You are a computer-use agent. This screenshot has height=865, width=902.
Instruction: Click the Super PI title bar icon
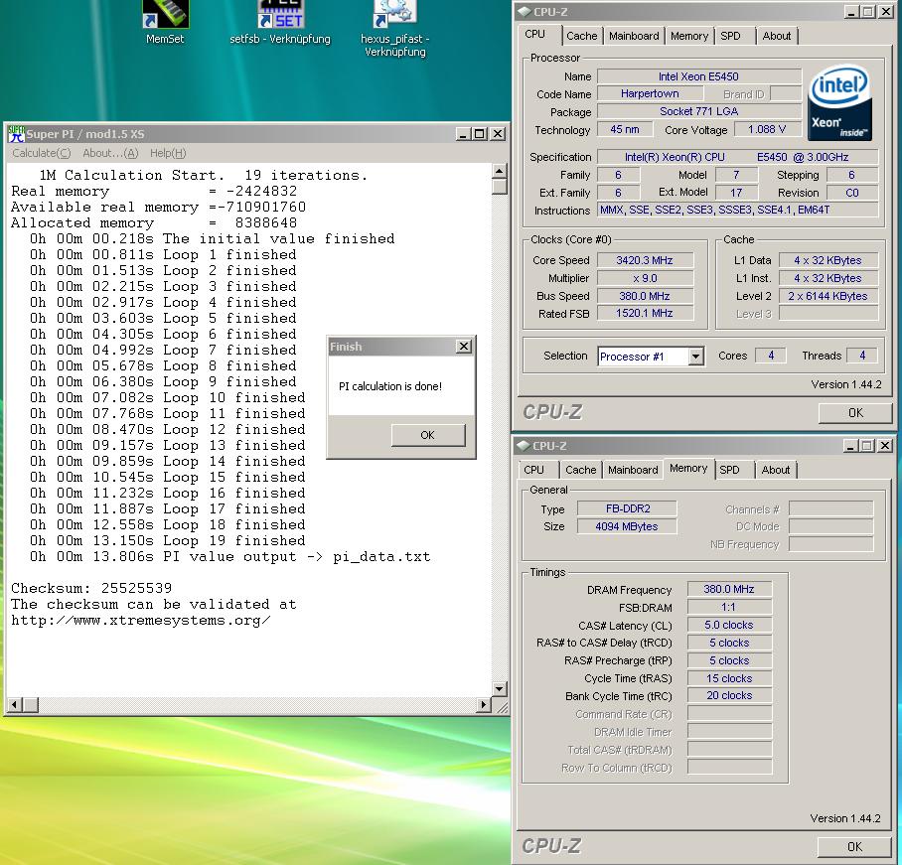[x=16, y=134]
